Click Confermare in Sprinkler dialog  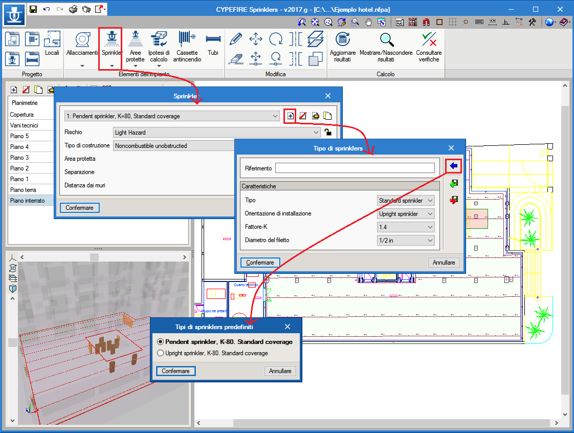[x=79, y=208]
